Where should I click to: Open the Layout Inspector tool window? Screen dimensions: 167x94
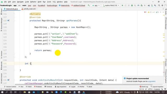[x=157, y=87]
